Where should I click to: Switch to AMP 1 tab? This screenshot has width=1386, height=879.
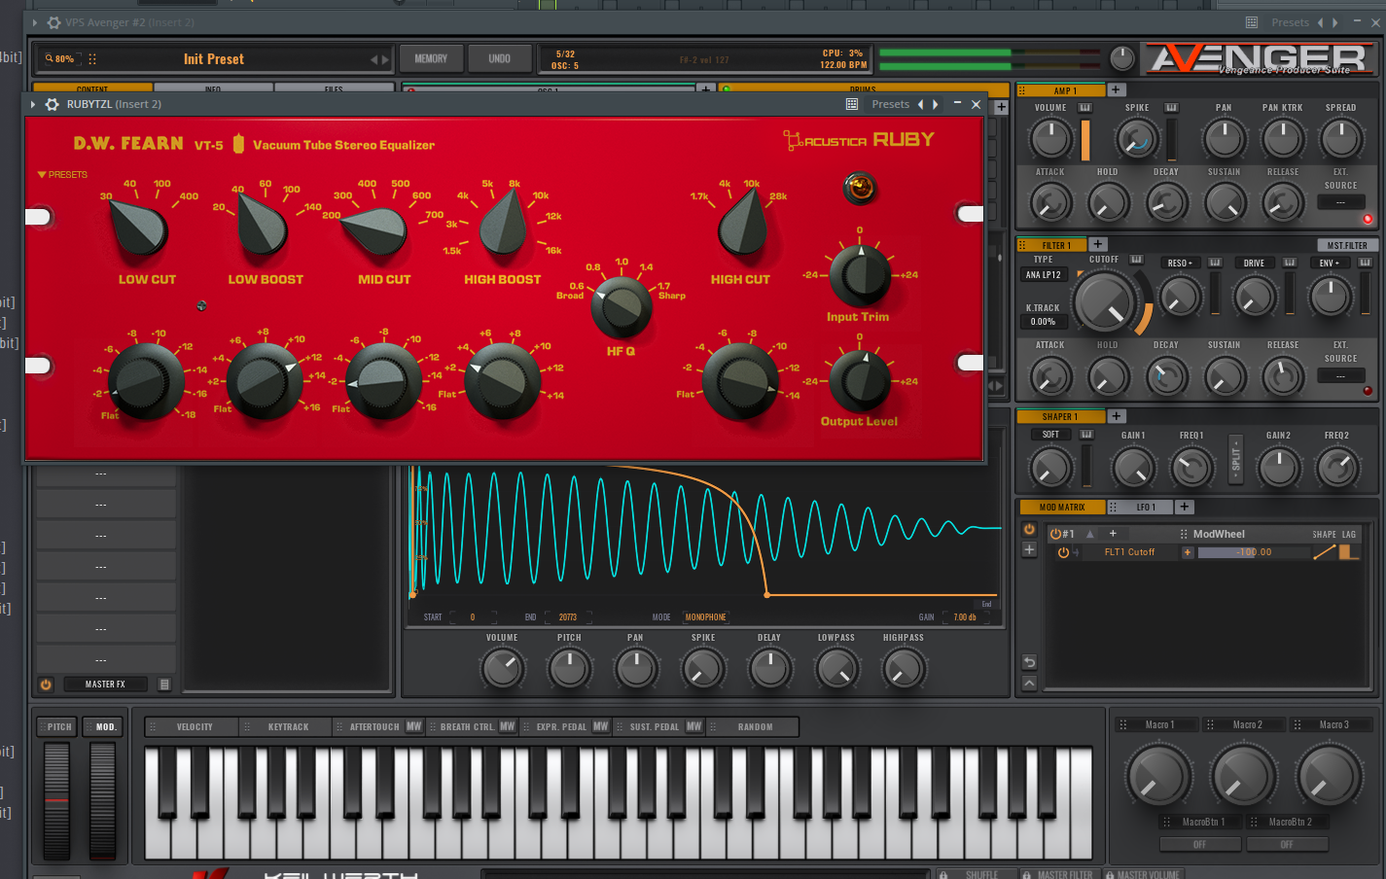(1061, 90)
